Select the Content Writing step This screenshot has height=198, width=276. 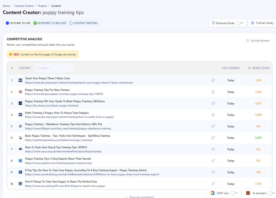(x=84, y=23)
